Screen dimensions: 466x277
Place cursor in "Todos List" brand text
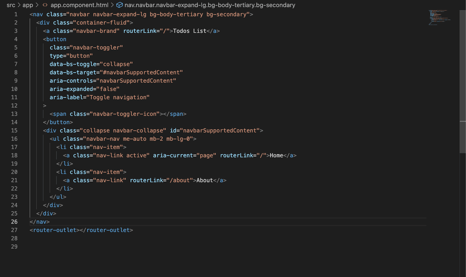[189, 31]
